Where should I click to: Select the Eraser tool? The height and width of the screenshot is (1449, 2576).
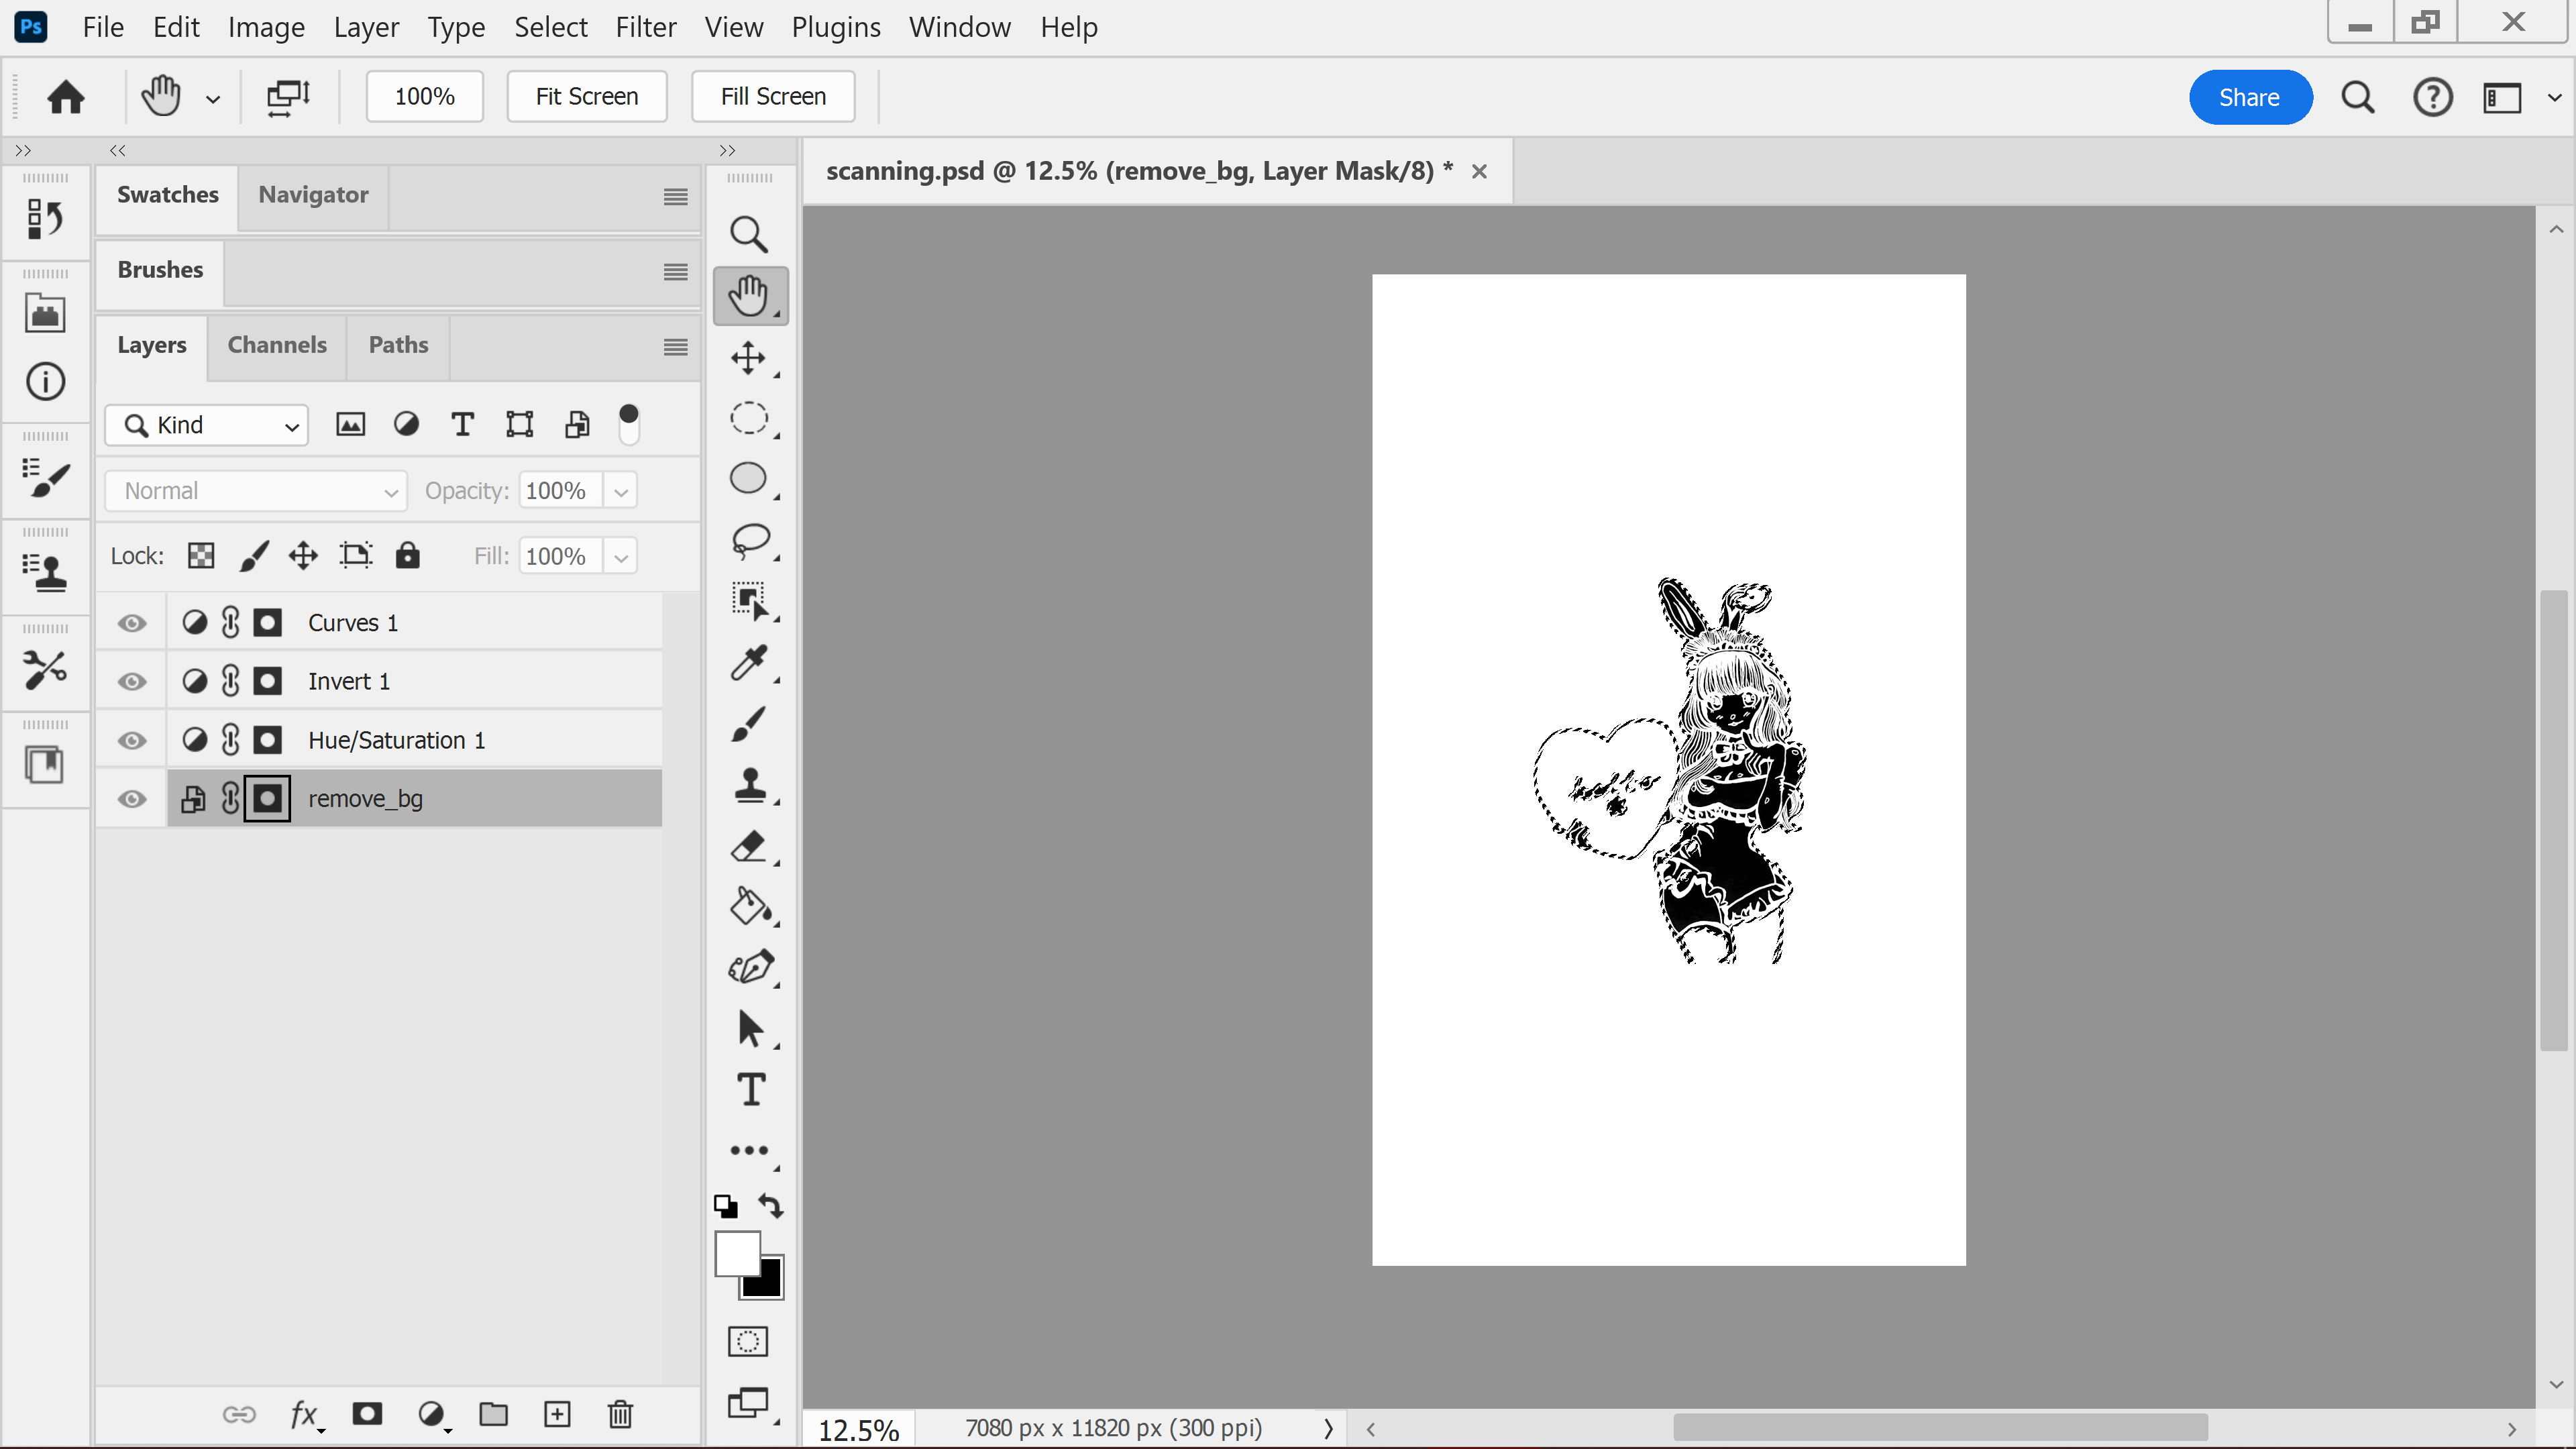[x=748, y=846]
